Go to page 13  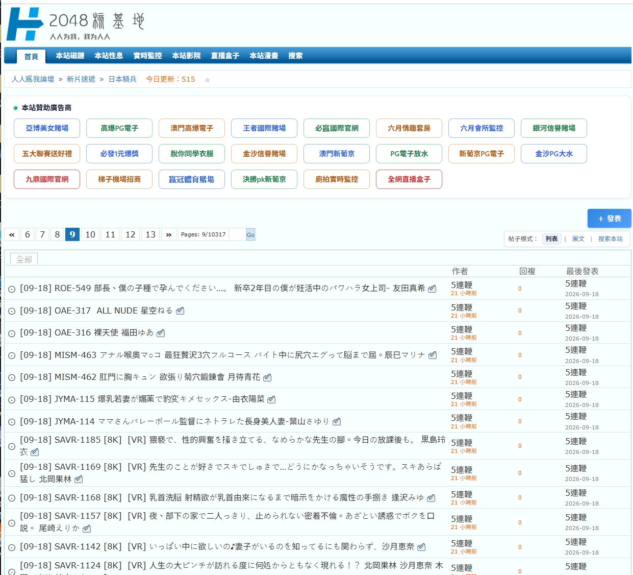pyautogui.click(x=150, y=234)
